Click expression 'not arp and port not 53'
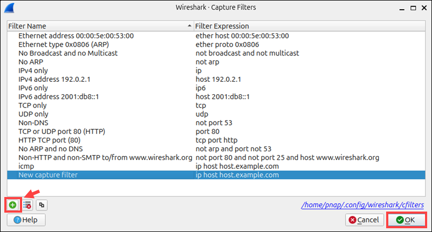Image resolution: width=432 pixels, height=232 pixels. click(234, 149)
